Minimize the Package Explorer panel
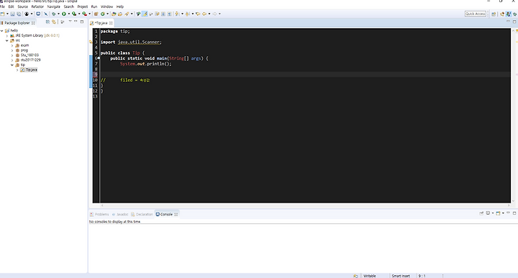Screen dimensions: 518x278 point(76,21)
